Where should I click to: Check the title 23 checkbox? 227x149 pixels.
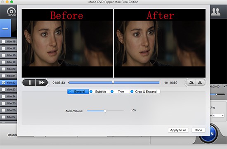pyautogui.click(x=3, y=90)
